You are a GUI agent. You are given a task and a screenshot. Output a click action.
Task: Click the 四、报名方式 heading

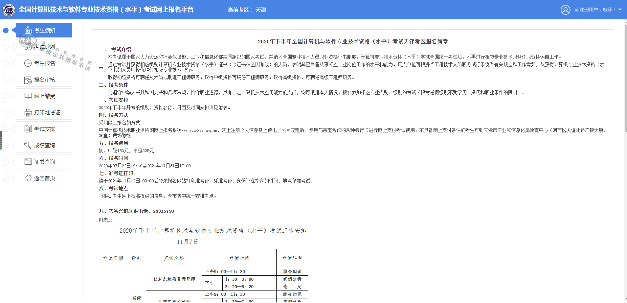(113, 115)
